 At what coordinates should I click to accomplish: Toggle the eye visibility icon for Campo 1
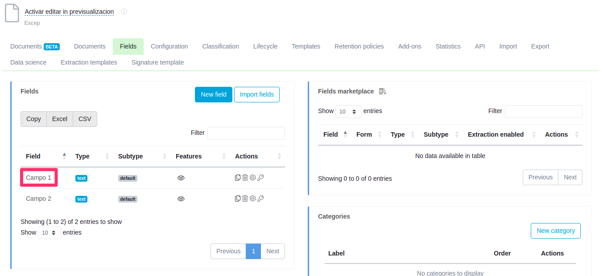[181, 178]
